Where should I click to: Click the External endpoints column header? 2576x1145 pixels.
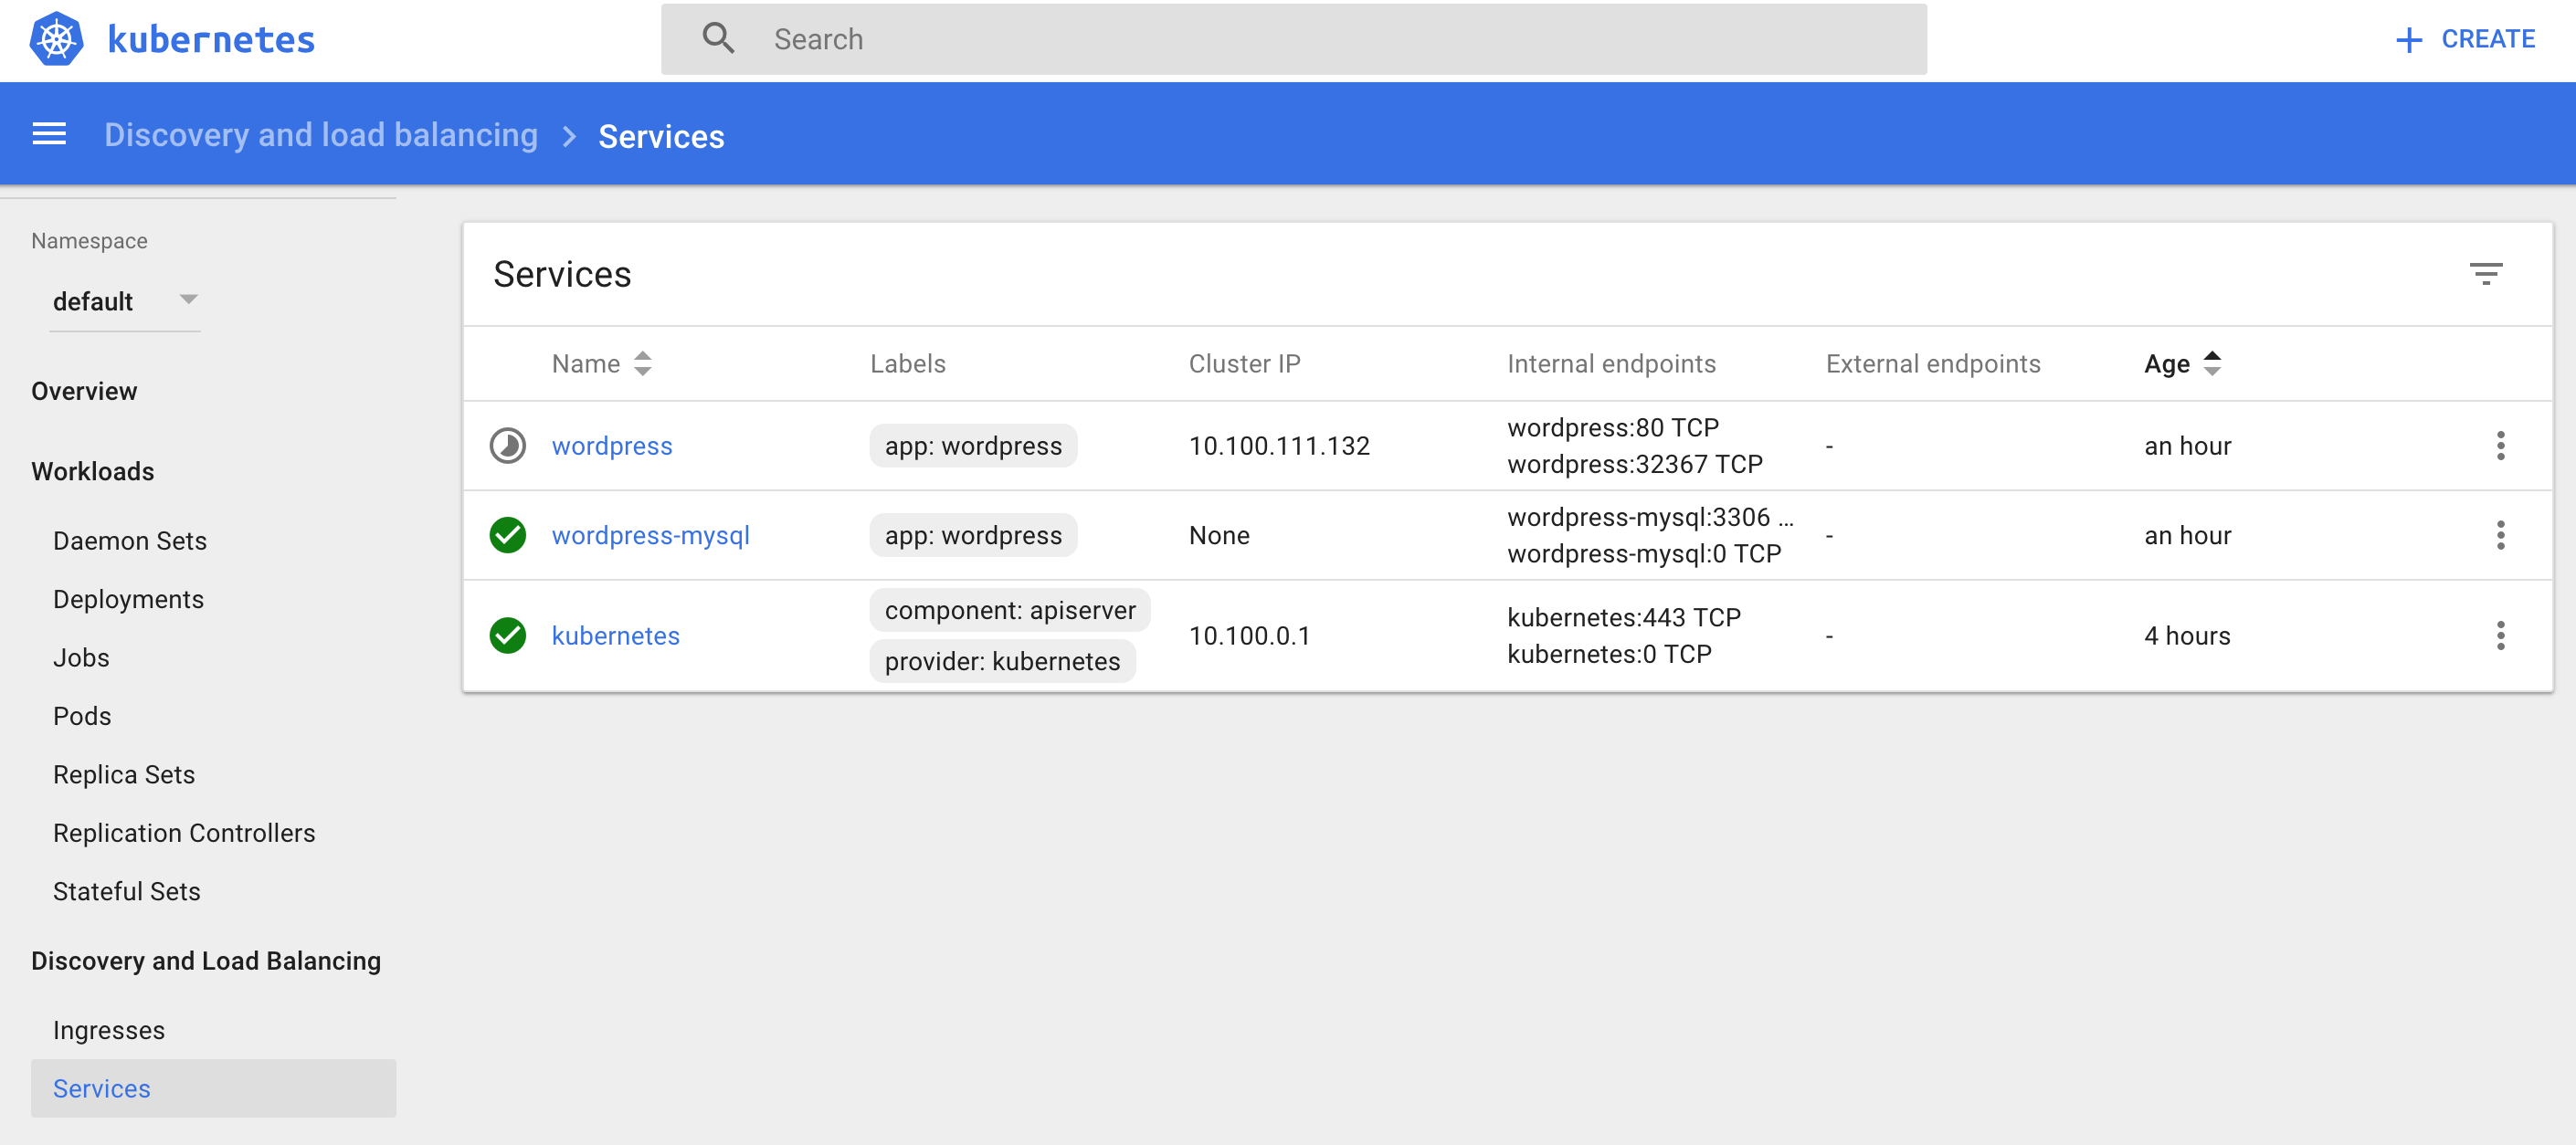point(1933,363)
